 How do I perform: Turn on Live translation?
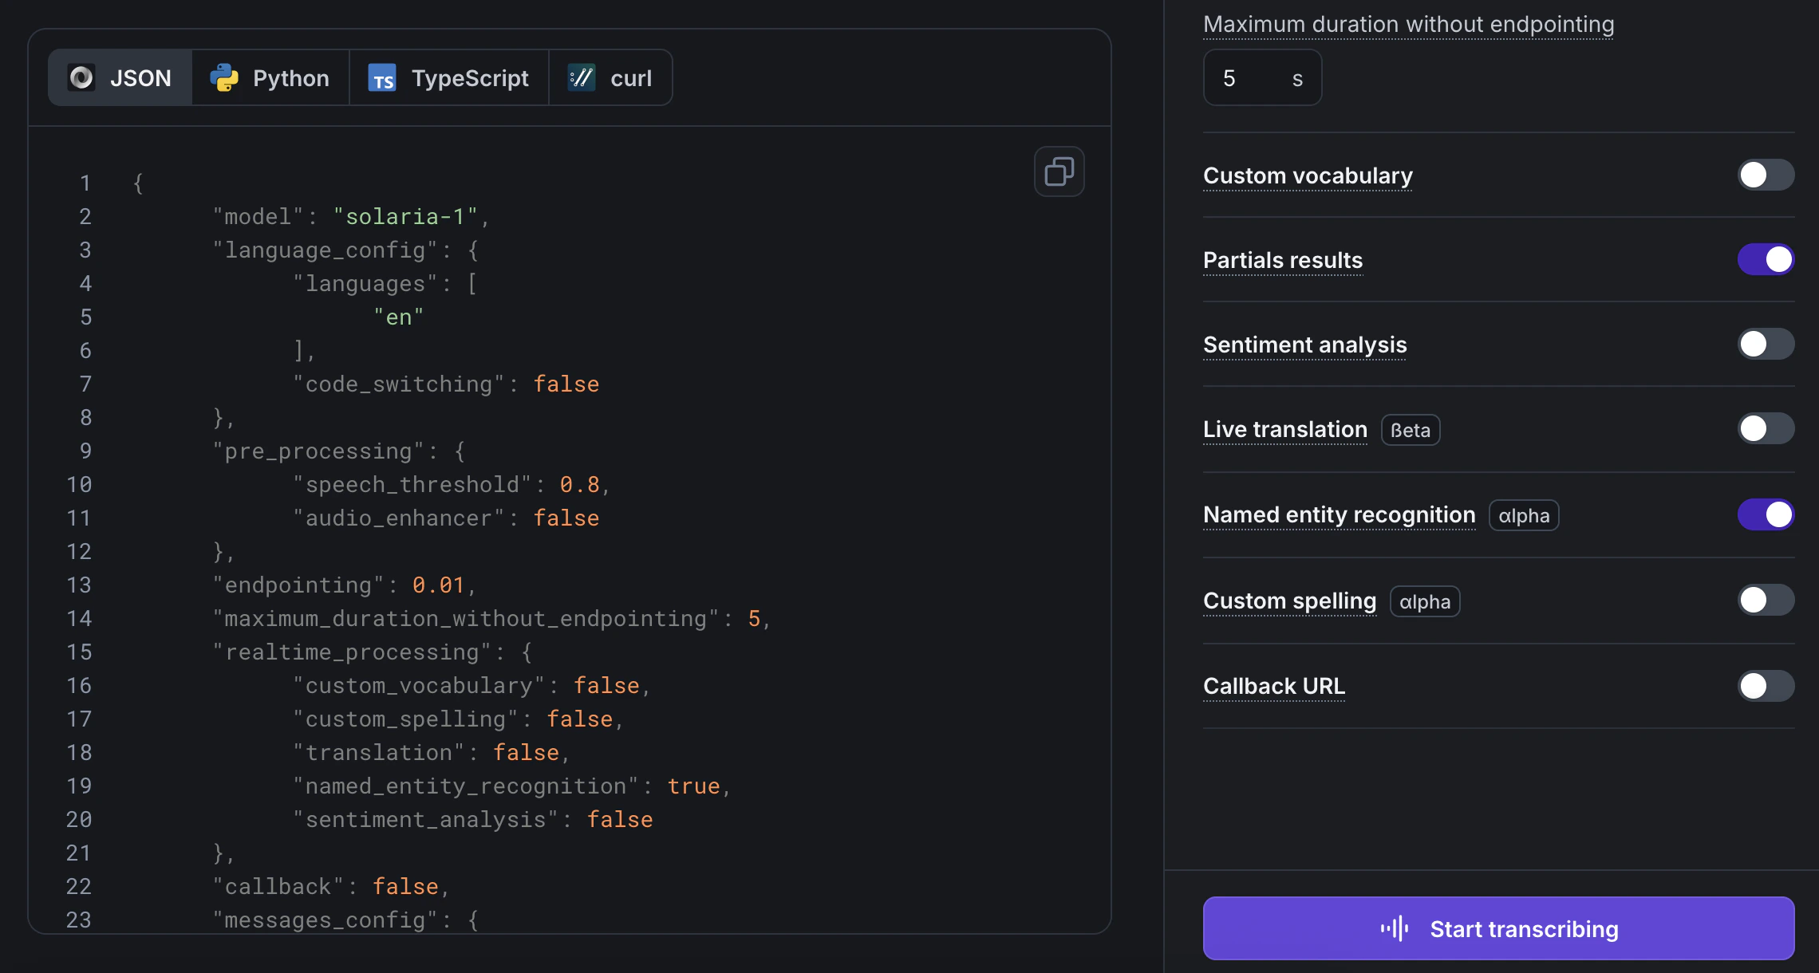[1765, 428]
